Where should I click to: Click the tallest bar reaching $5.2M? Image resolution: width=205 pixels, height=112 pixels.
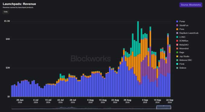[138, 59]
